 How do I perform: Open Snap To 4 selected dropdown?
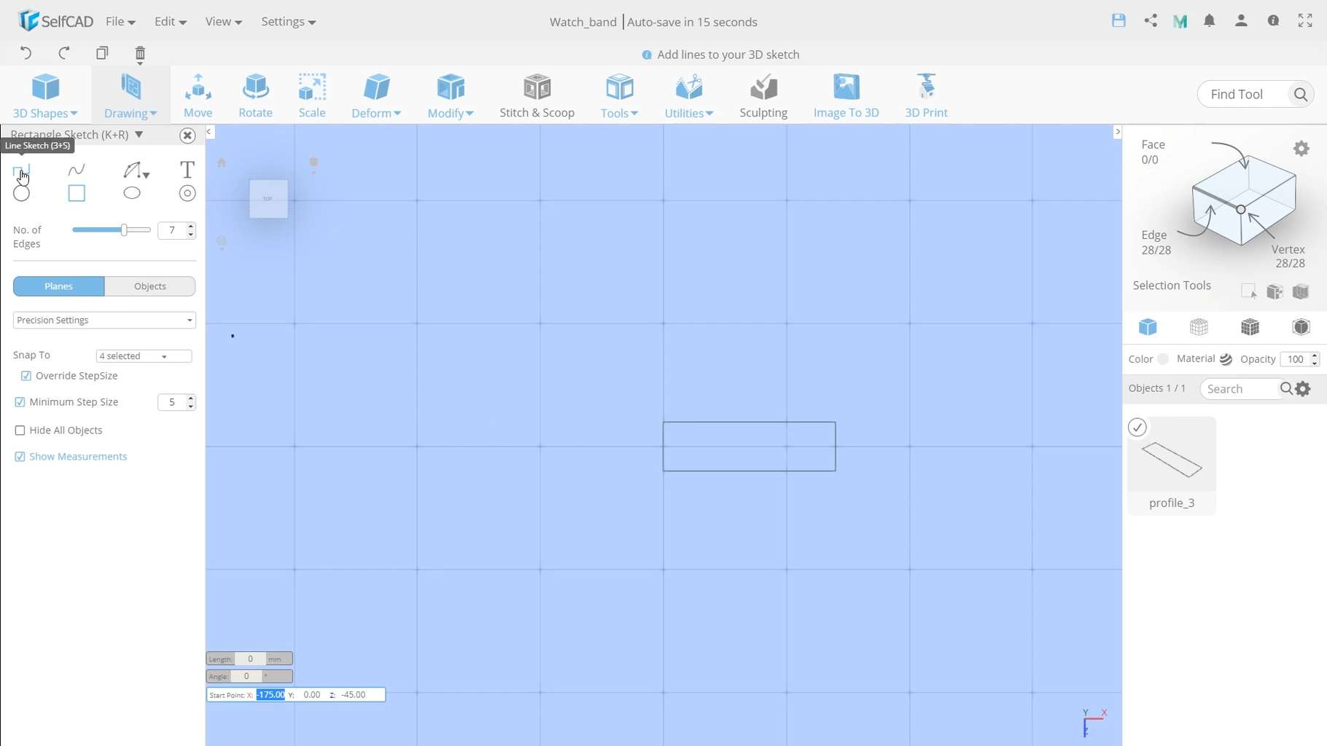(144, 356)
